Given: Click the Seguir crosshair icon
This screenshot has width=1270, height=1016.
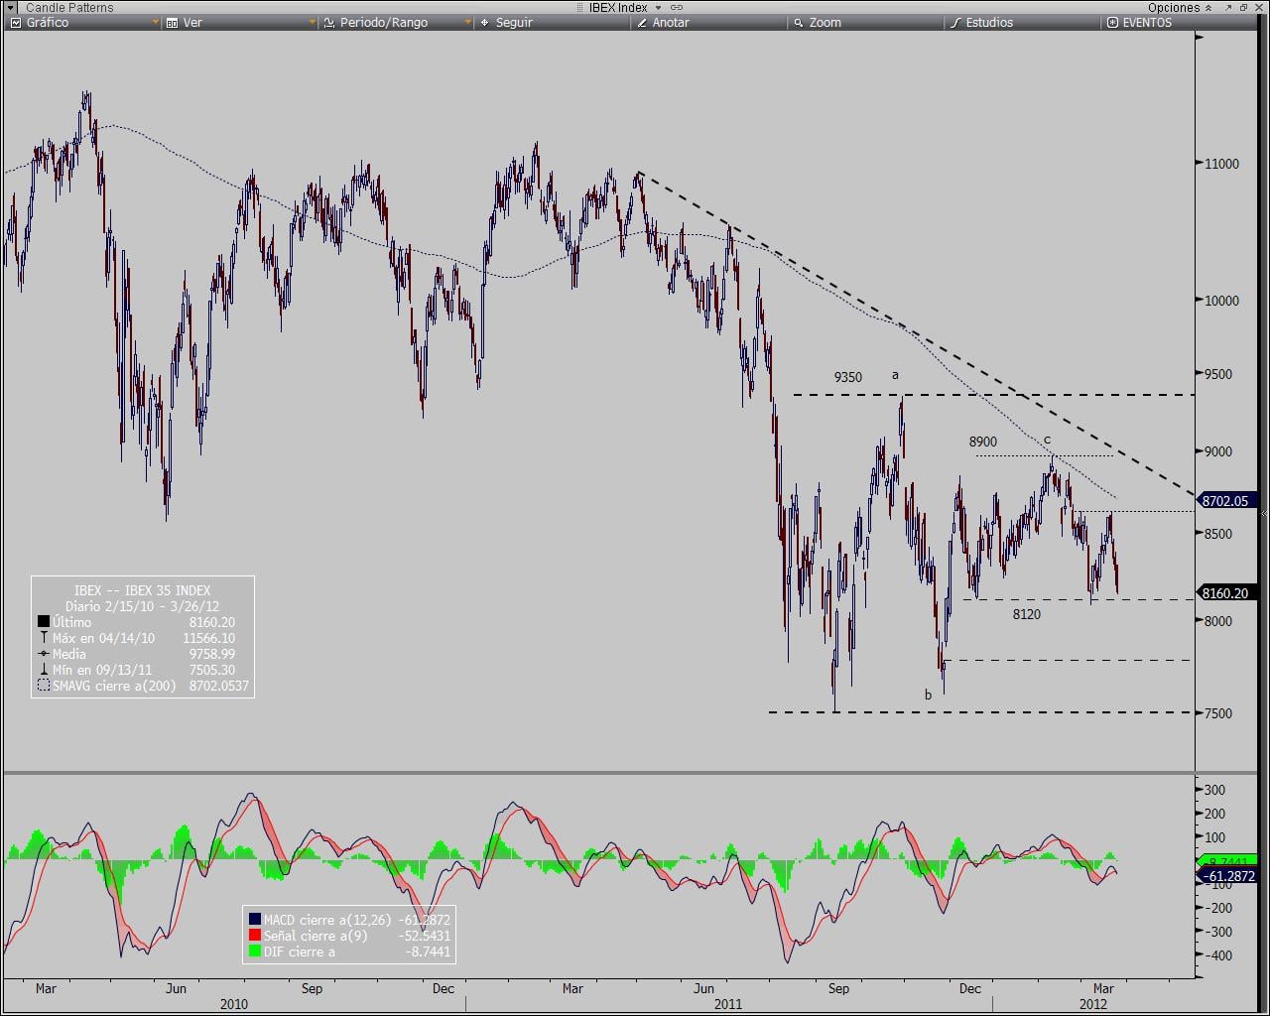Looking at the screenshot, I should (484, 22).
